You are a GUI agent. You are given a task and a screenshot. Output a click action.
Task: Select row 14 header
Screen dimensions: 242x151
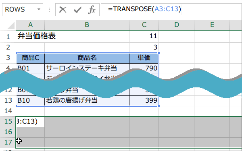click(x=8, y=111)
